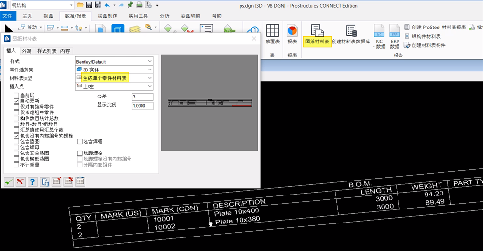Click the ERP 数据 icon
Viewport: 483px width, 251px height.
tap(395, 36)
